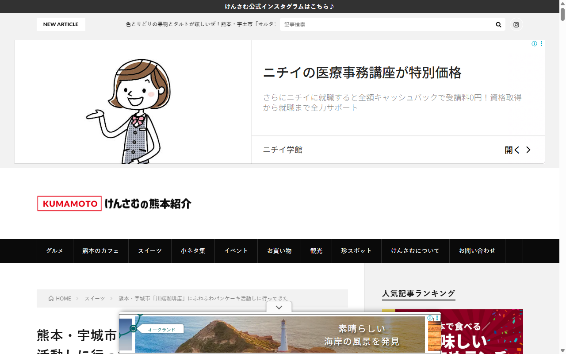Click the bottom ad info icon

tap(430, 318)
